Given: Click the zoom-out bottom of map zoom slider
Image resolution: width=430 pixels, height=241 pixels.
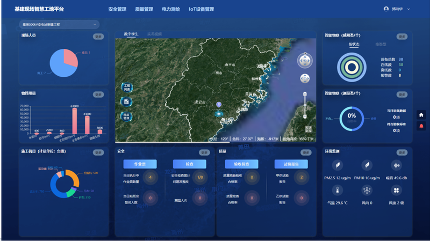Looking at the screenshot, I should (305, 116).
